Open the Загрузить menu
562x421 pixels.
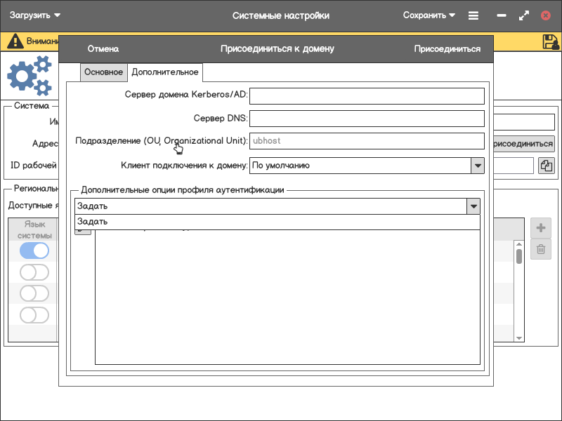tap(35, 15)
